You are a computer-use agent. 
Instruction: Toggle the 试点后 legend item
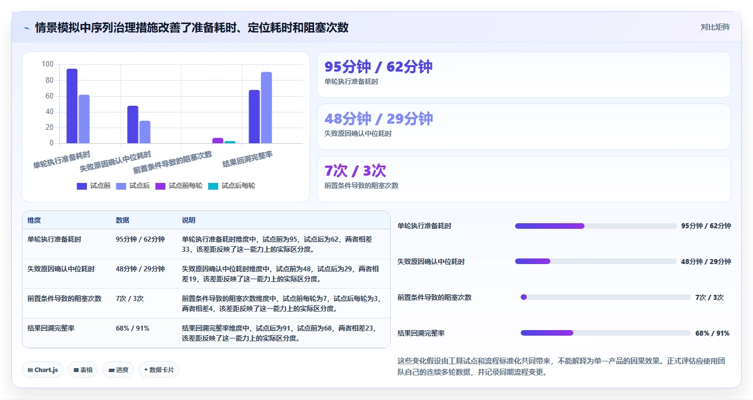click(133, 186)
